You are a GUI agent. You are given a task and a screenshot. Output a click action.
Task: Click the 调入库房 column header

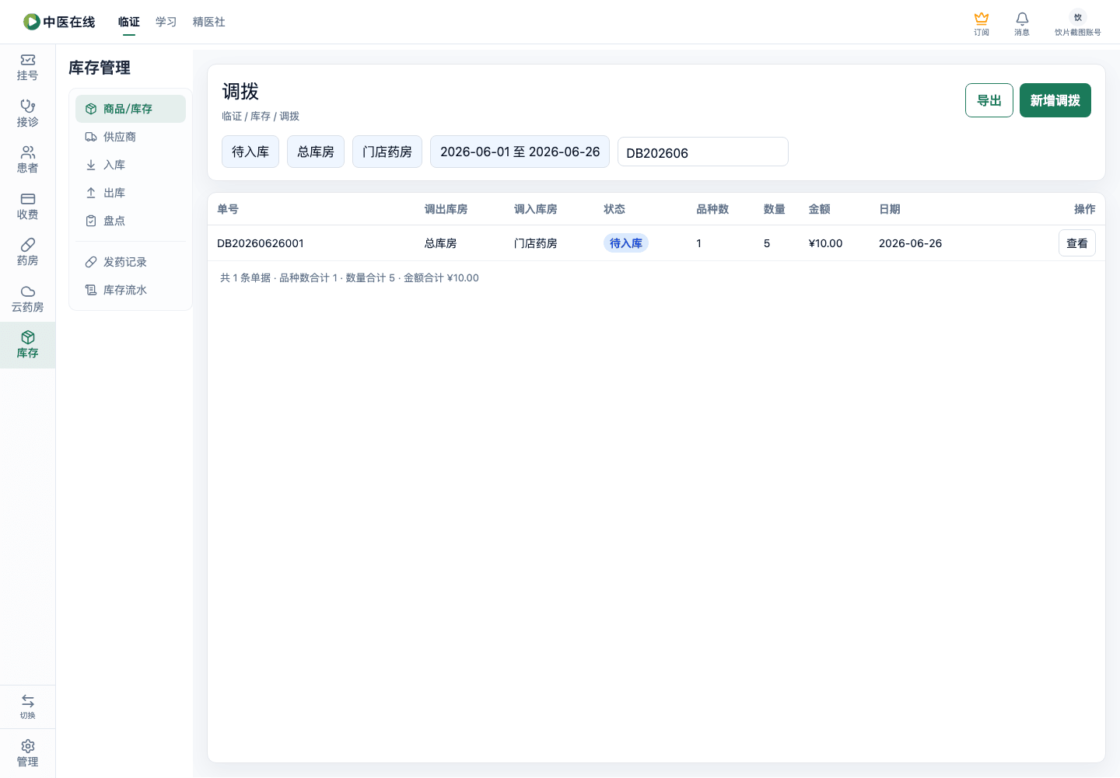tap(536, 209)
